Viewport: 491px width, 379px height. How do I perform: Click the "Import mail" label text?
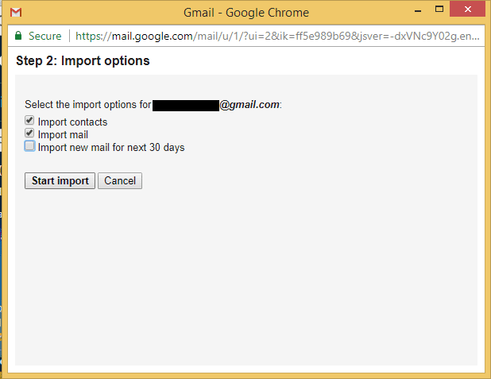pos(63,135)
